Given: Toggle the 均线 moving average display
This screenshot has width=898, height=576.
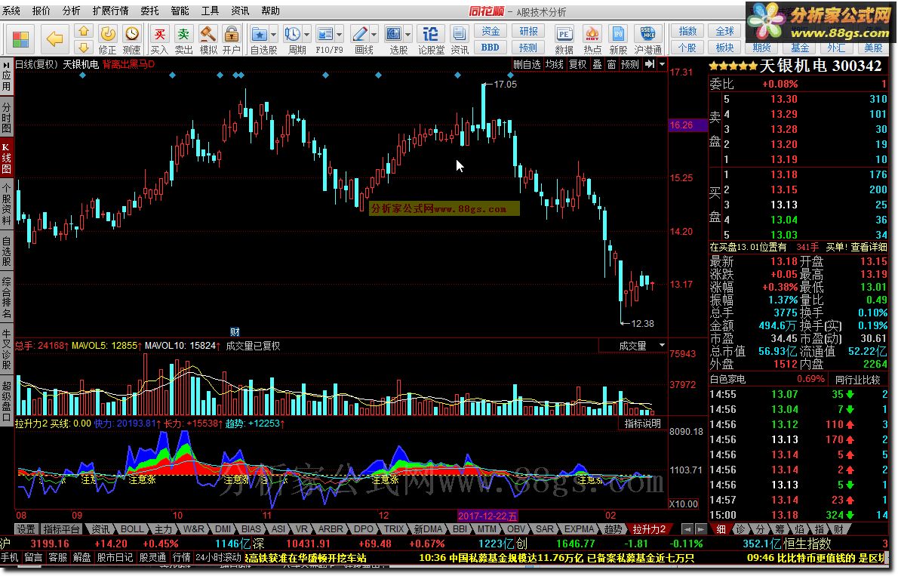Looking at the screenshot, I should (555, 64).
